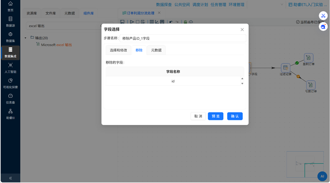The height and width of the screenshot is (183, 330).
Task: Open 公共空间 link in header
Action: (x=182, y=5)
